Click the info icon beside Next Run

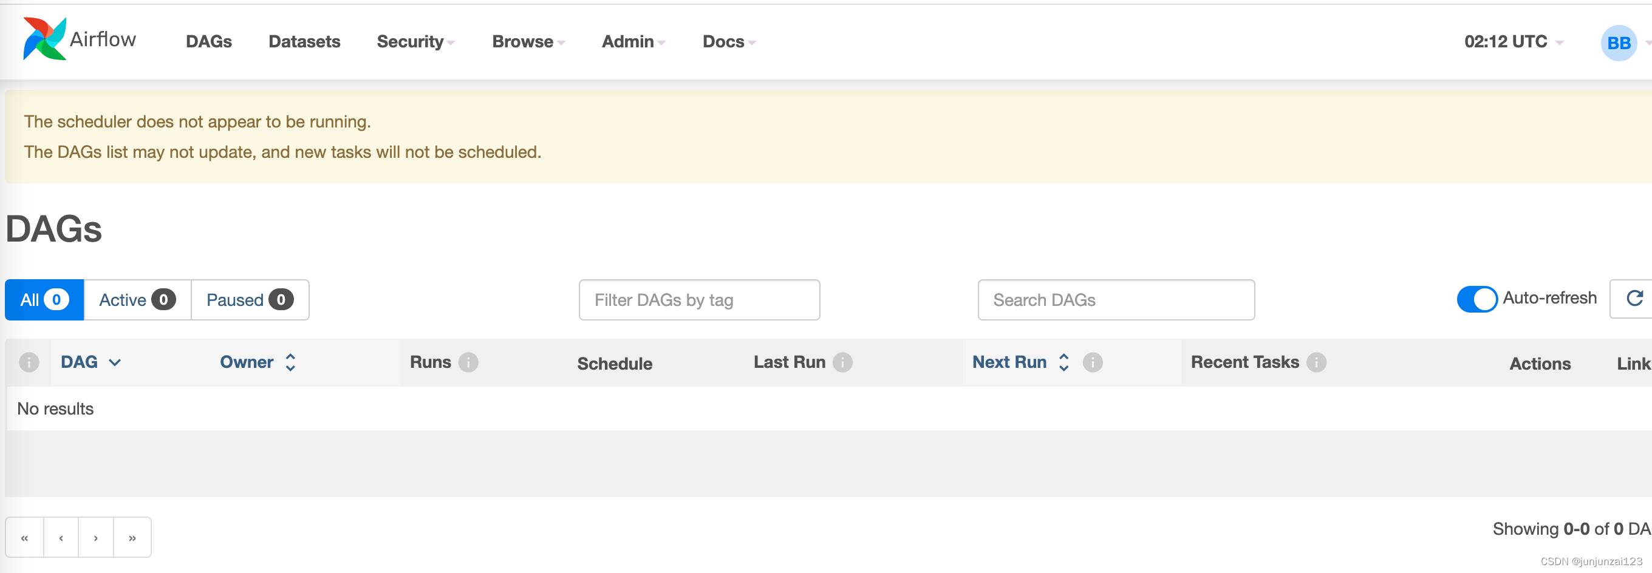[1092, 363]
